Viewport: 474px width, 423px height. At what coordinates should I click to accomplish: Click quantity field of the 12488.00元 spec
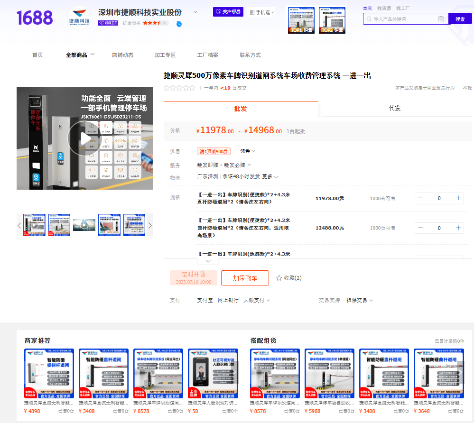click(439, 228)
